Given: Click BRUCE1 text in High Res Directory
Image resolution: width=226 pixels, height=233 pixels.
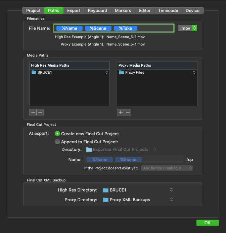Looking at the screenshot, I should coord(118,190).
